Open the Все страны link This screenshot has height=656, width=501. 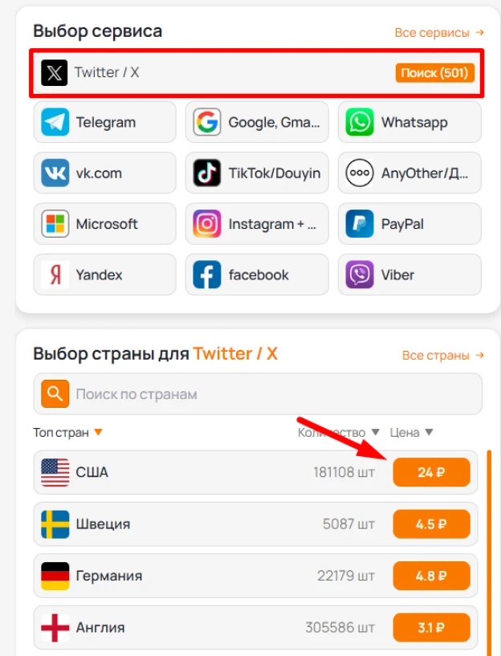(443, 355)
